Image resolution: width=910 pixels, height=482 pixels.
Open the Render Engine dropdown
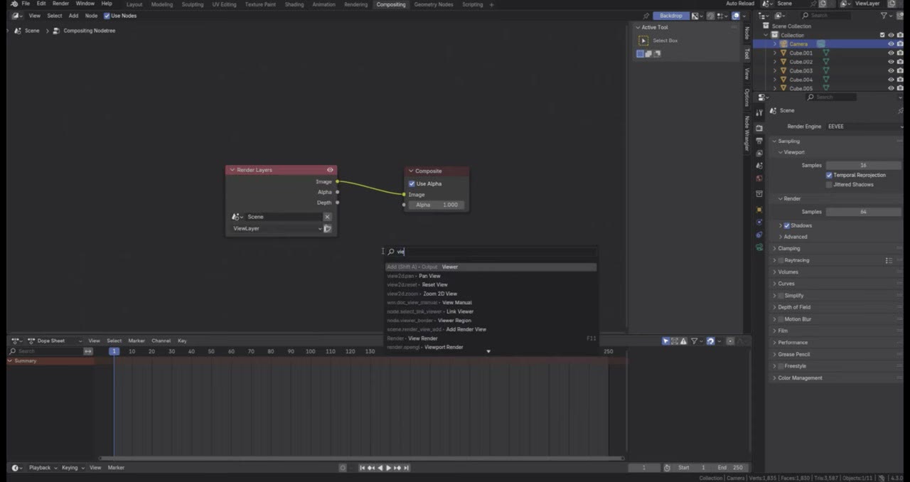pos(863,127)
